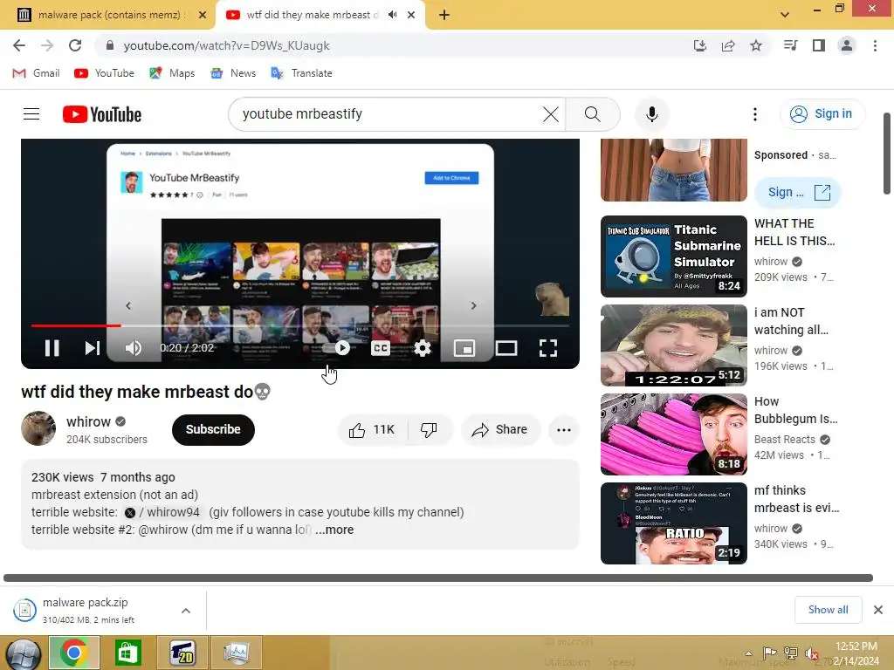Viewport: 894px width, 670px height.
Task: Pause the video with the pause button
Action: point(52,347)
